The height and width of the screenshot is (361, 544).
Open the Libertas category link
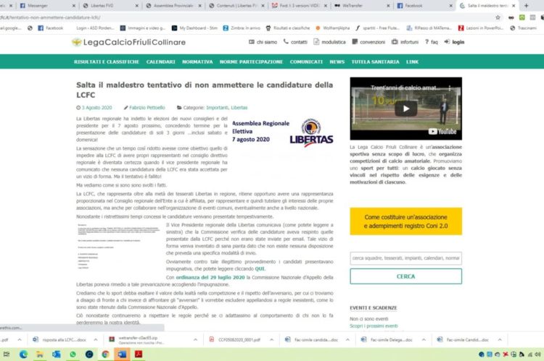click(239, 108)
